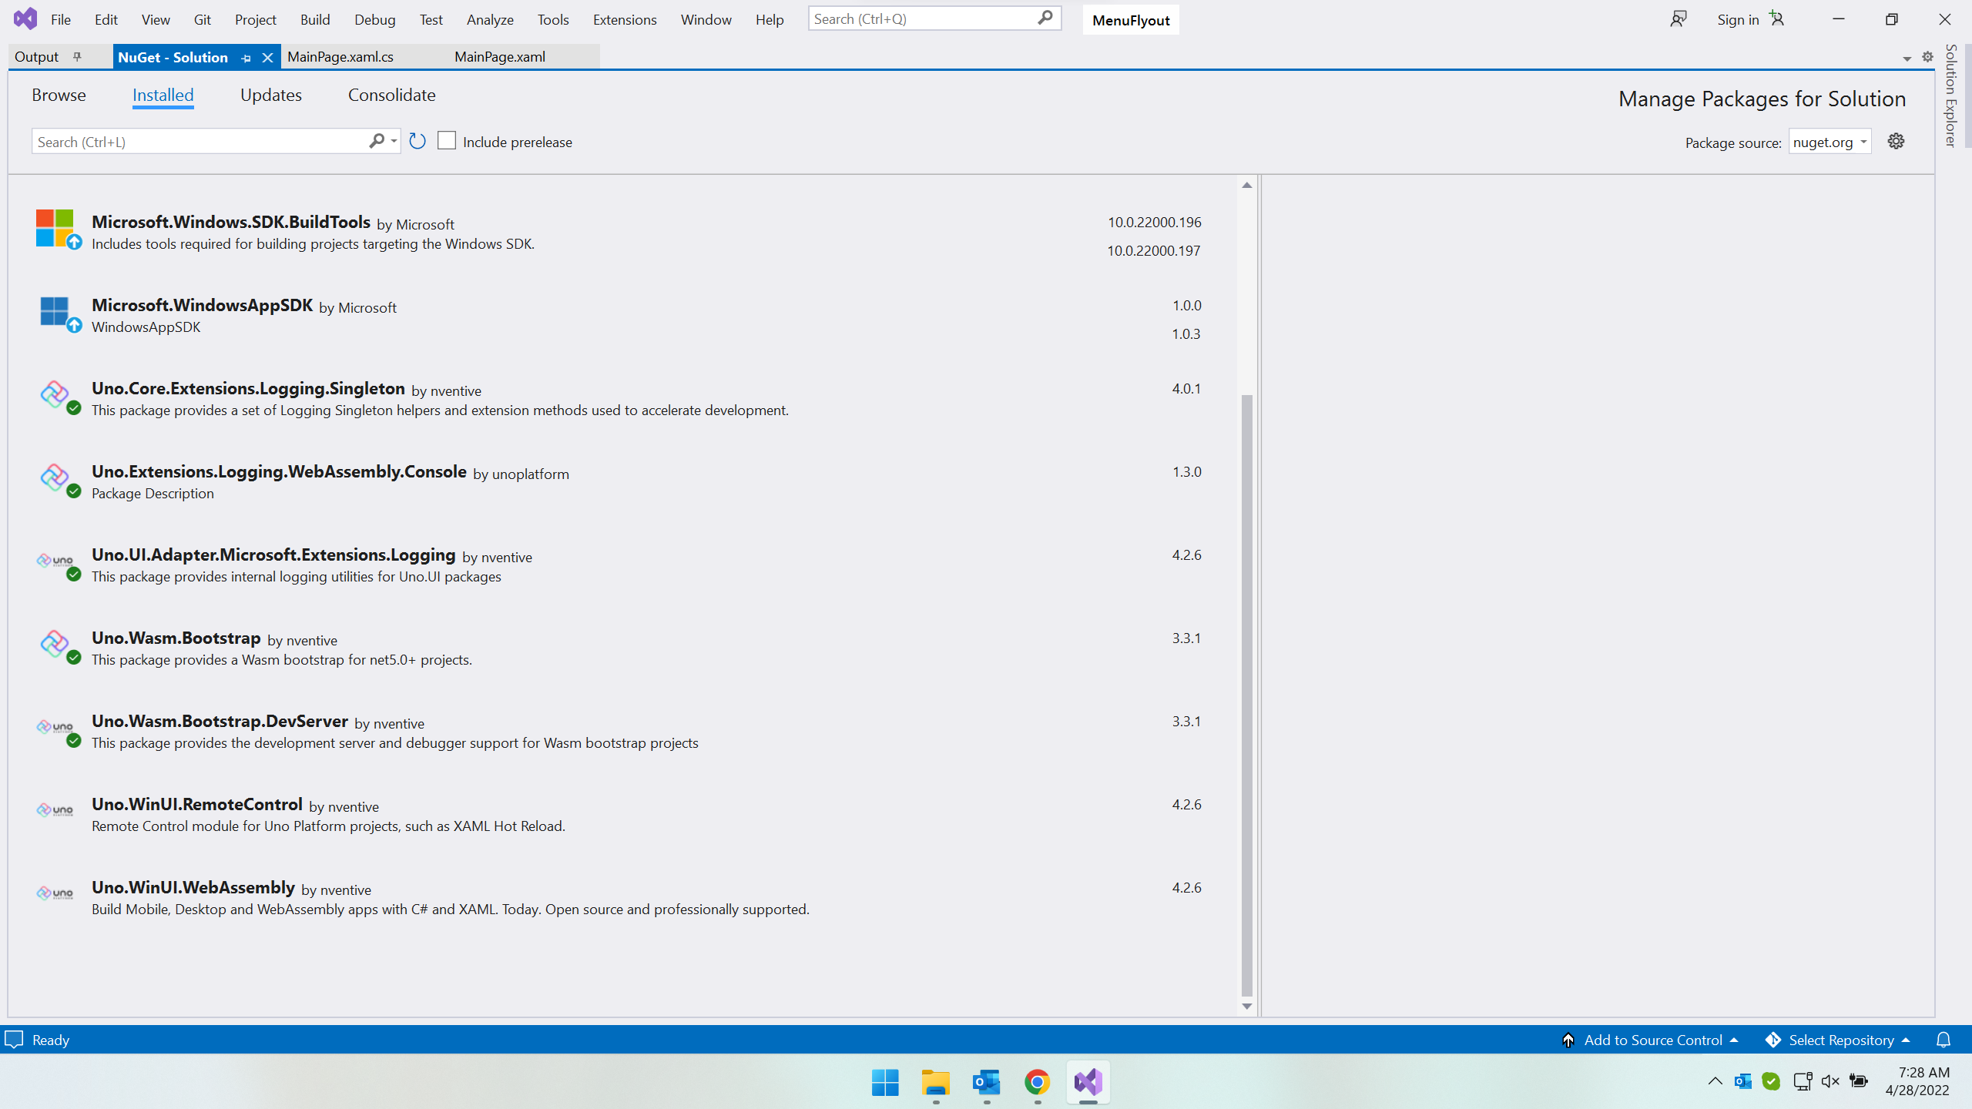Close the NuGet - Solution tab
The width and height of the screenshot is (1972, 1109).
click(x=267, y=57)
